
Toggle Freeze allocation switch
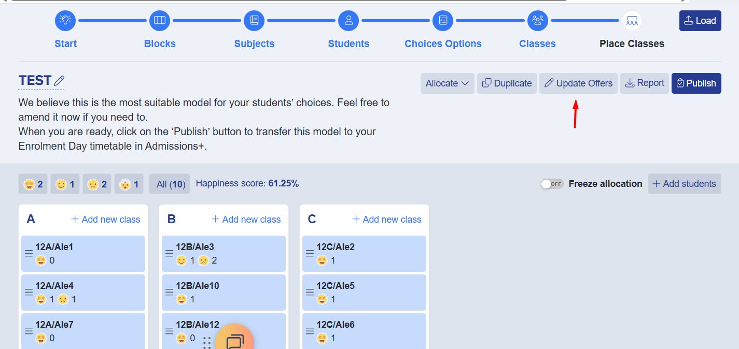552,184
